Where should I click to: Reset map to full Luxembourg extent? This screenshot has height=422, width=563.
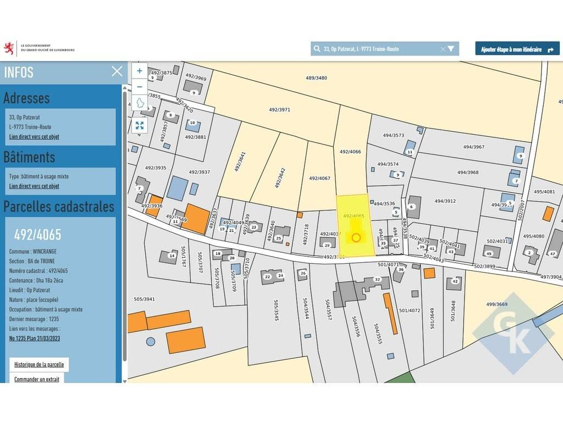140,103
